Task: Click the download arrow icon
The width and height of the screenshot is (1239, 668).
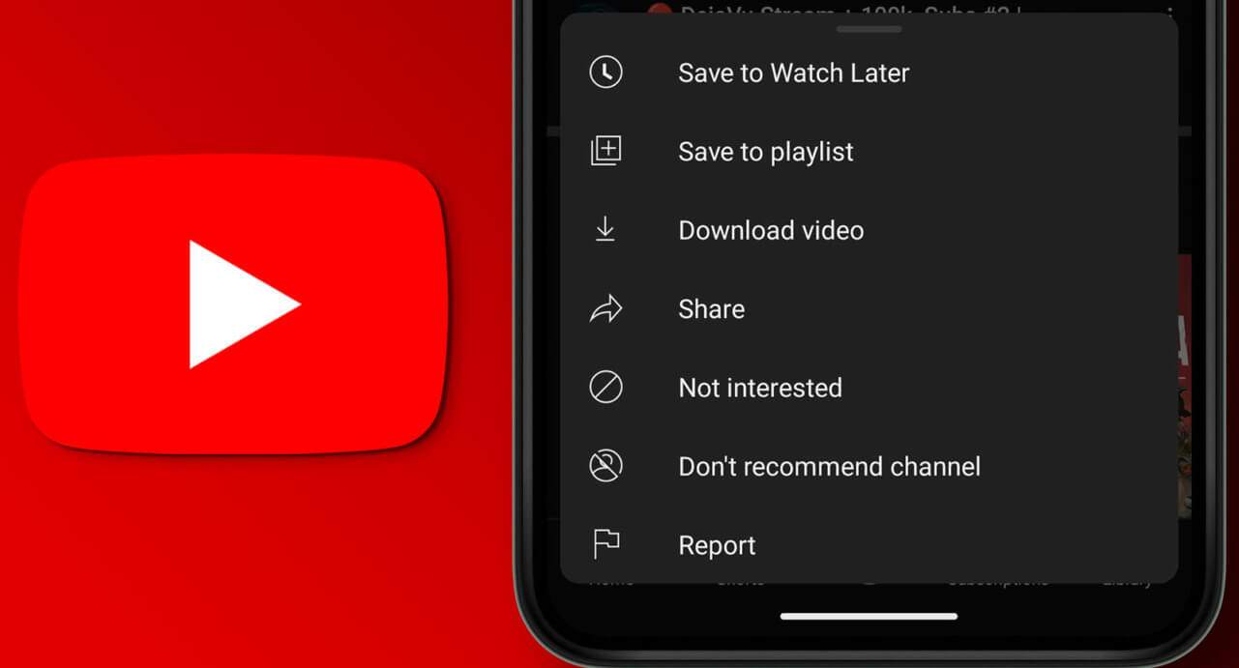Action: 605,230
